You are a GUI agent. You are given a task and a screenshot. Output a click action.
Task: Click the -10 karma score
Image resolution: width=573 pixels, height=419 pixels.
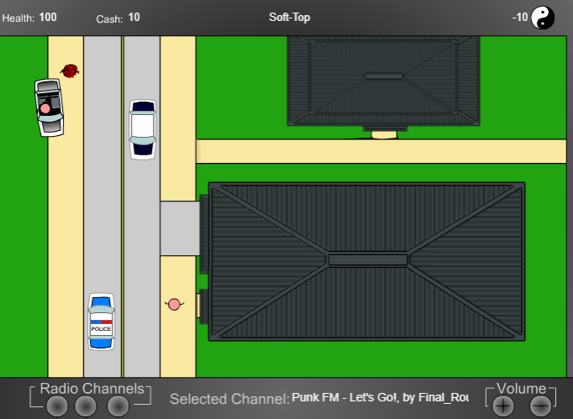coord(520,17)
